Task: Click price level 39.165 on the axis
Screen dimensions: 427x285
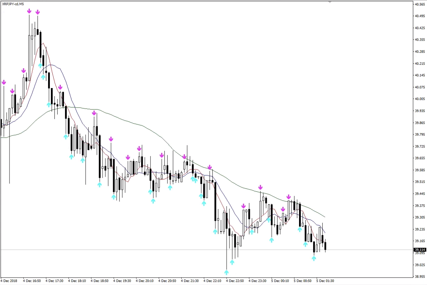Action: tap(420, 241)
